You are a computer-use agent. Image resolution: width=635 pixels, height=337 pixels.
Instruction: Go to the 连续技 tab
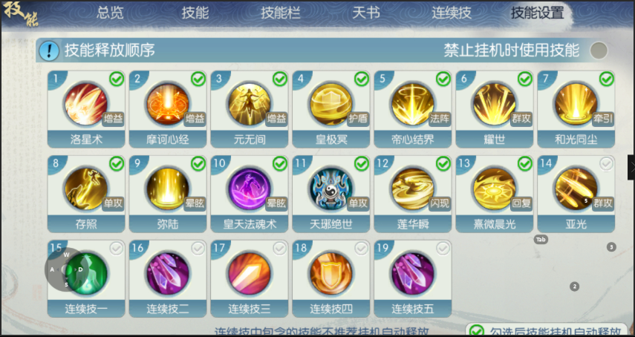click(x=451, y=13)
